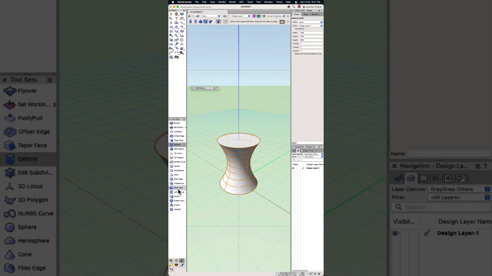Switch to the Shape tab
The image size is (492, 276).
(x=297, y=14)
